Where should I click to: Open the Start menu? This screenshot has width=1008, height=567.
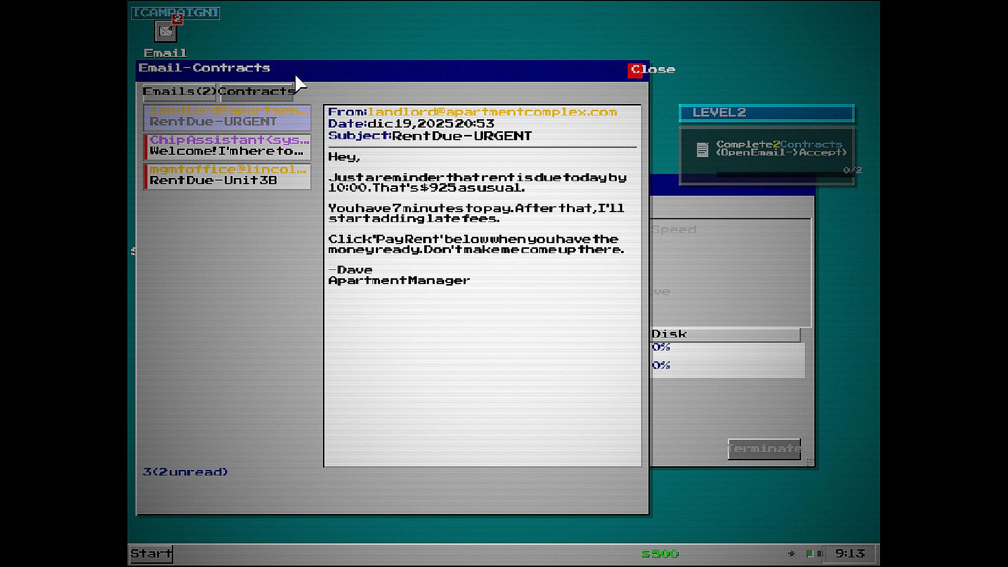tap(151, 553)
